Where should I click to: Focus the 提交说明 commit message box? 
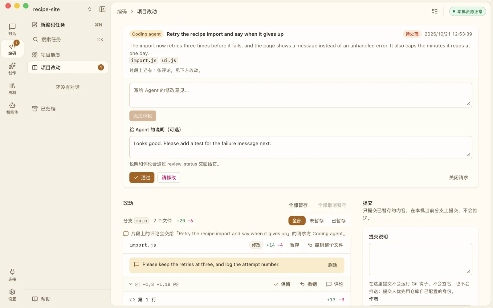pos(421,259)
